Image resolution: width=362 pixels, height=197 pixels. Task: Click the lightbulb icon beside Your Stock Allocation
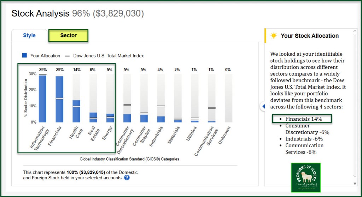pos(273,36)
